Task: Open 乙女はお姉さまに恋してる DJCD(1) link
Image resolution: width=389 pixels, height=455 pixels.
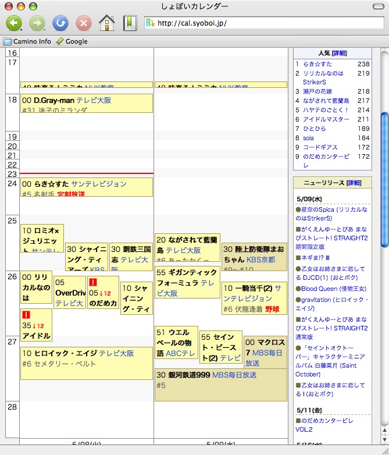Action: [330, 273]
